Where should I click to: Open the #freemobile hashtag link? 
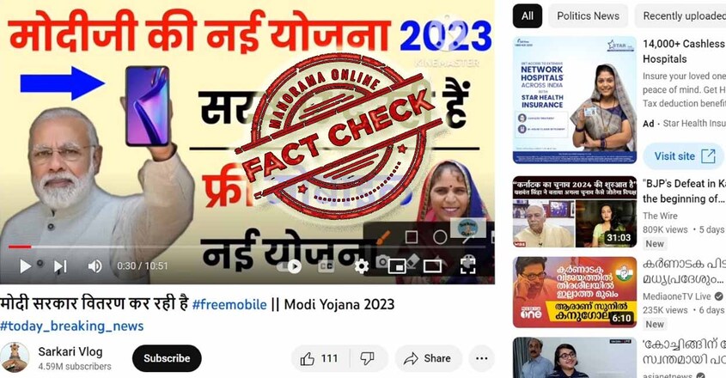(229, 304)
